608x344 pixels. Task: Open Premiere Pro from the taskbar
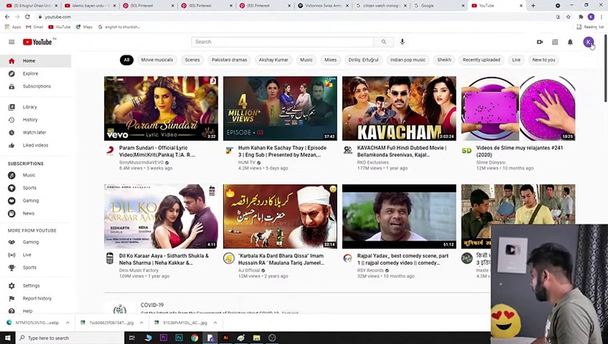point(163,338)
